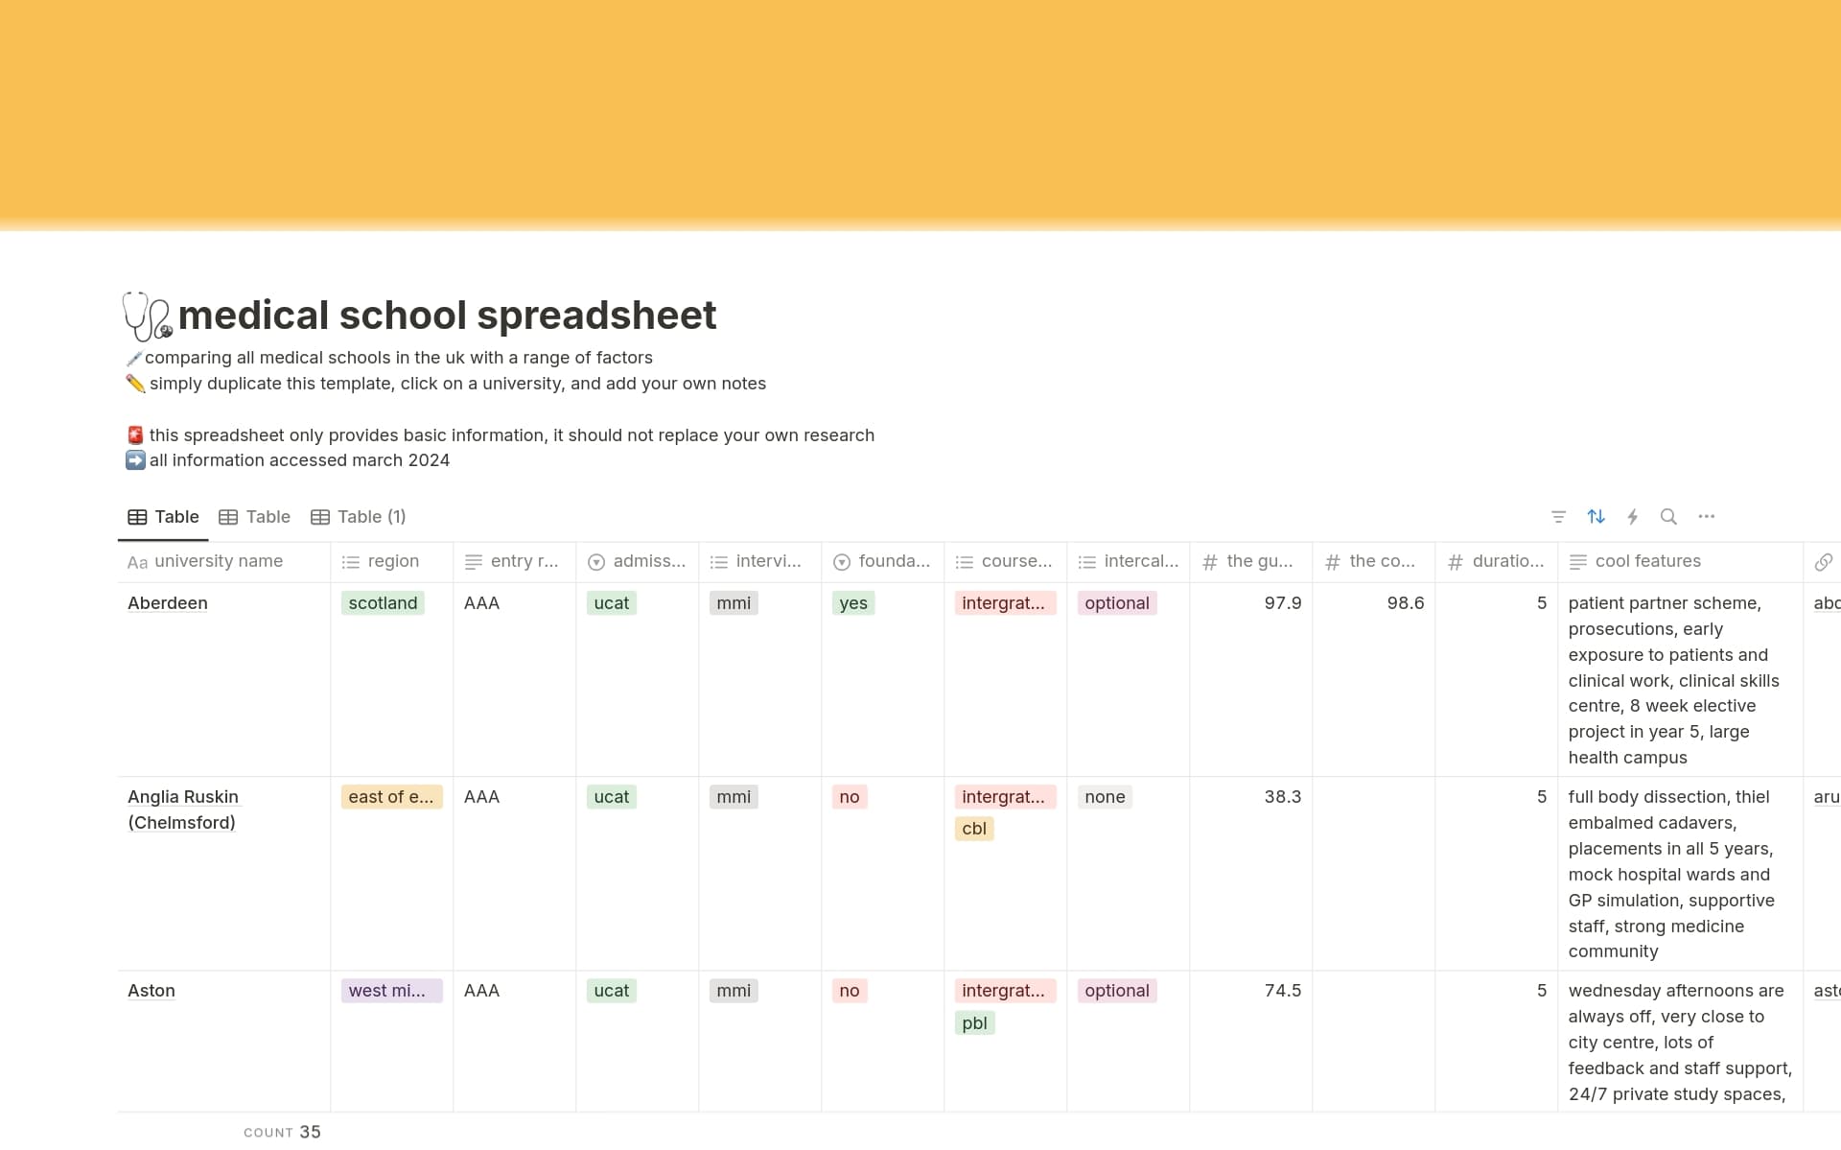1841x1150 pixels.
Task: Click the Aa icon on university name column
Action: pos(137,562)
